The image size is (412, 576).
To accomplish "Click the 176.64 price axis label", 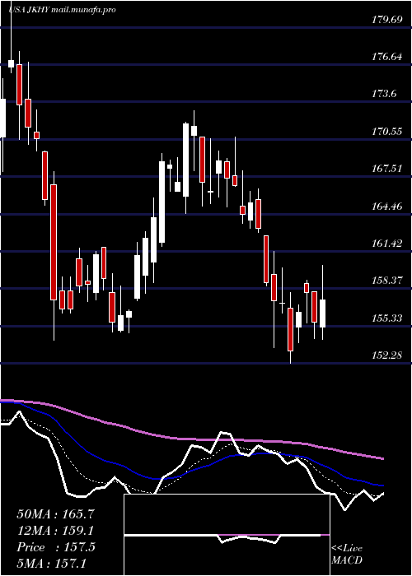I will (x=387, y=57).
